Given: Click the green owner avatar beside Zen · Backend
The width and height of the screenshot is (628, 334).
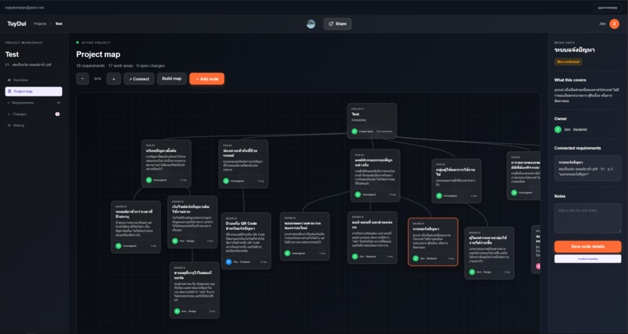Looking at the screenshot, I should (558, 129).
